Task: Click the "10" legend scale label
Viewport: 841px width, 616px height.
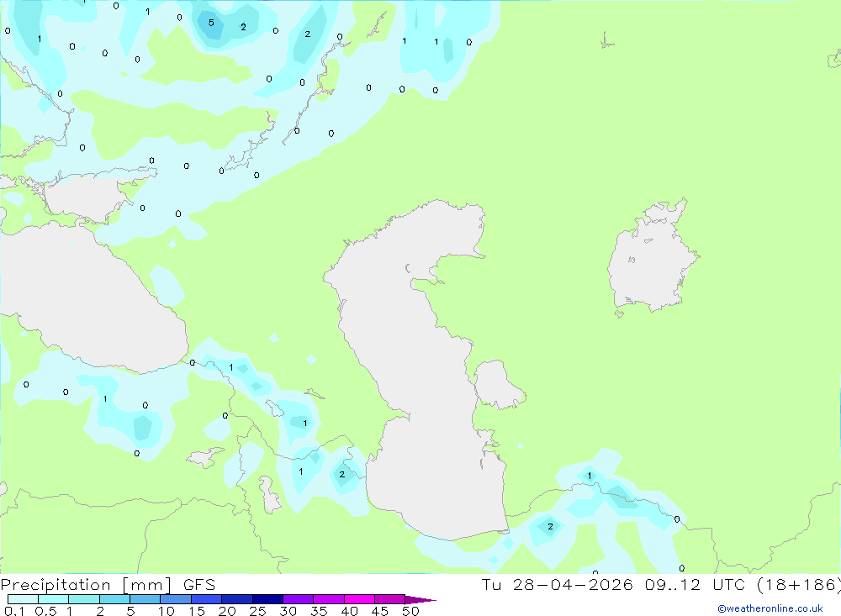Action: tap(167, 611)
